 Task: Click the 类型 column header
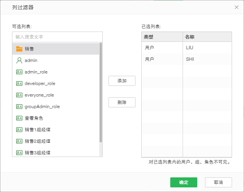162,37
